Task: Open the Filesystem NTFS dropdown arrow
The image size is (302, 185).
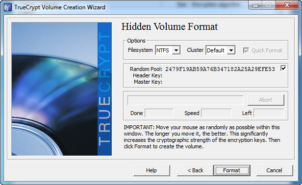Action: pos(176,50)
